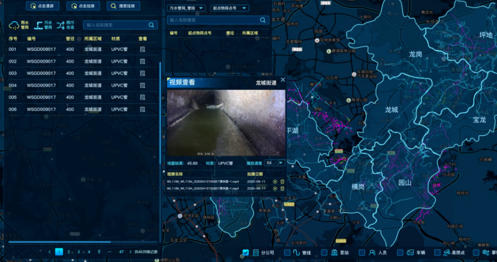Screen dimensions: 497x262
Task: Open view details icon for row 004
Action: pos(142,85)
